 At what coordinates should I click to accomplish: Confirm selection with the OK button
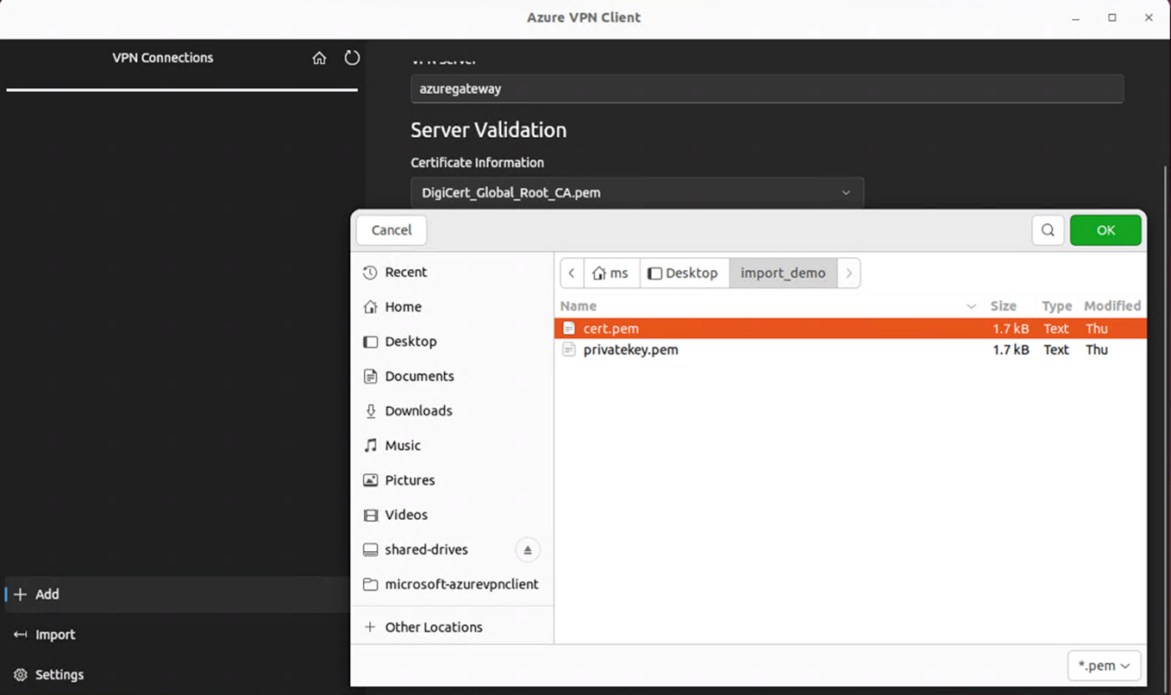pos(1105,230)
